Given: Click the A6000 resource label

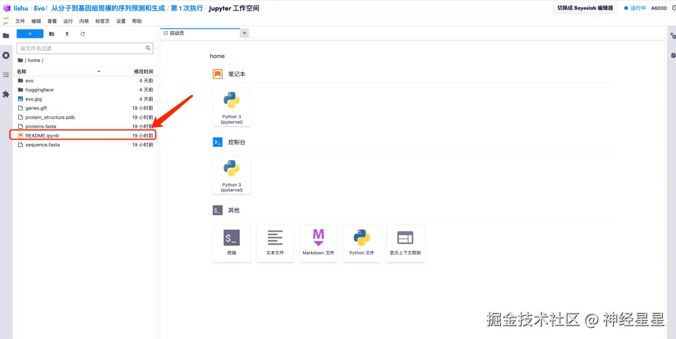Looking at the screenshot, I should 658,8.
